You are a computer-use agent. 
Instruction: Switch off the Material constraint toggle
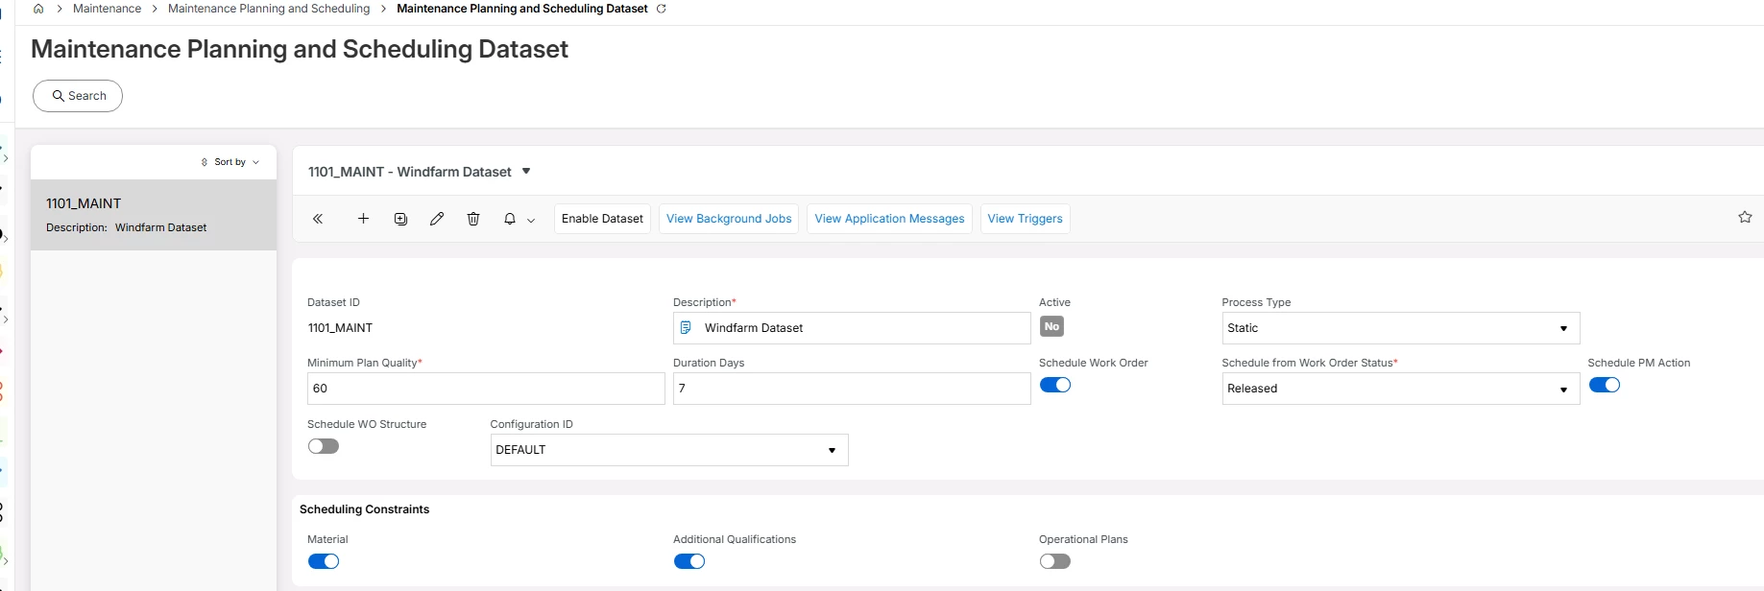(324, 561)
